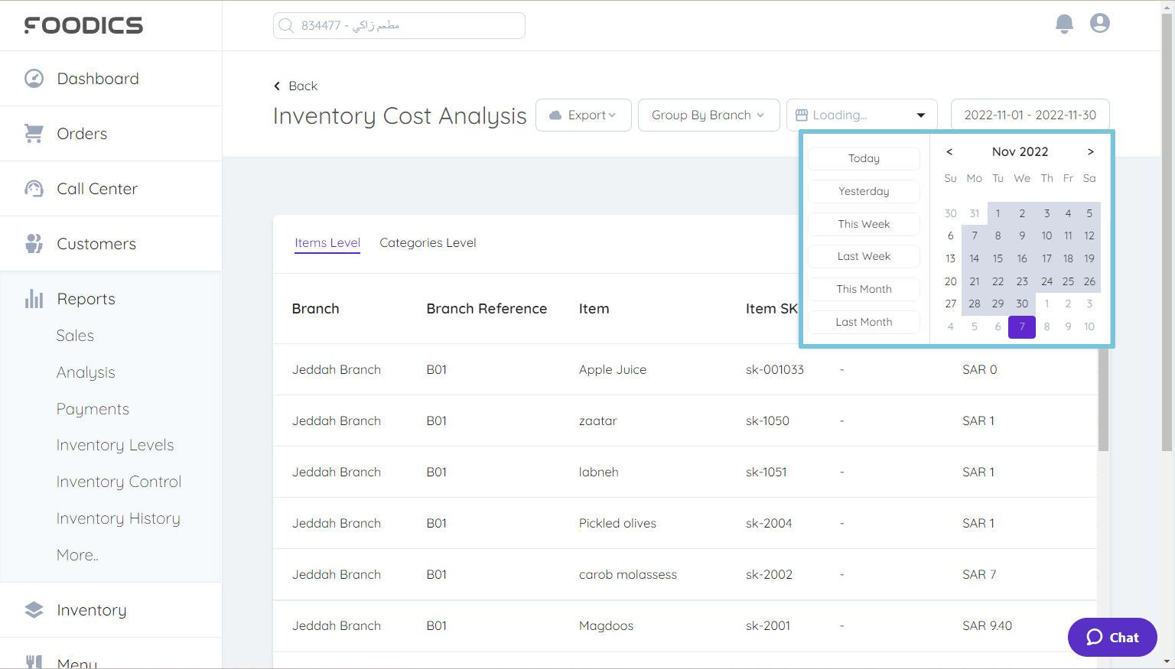Screen dimensions: 1175x669
Task: Pick November 1 in the calendar
Action: click(x=998, y=213)
